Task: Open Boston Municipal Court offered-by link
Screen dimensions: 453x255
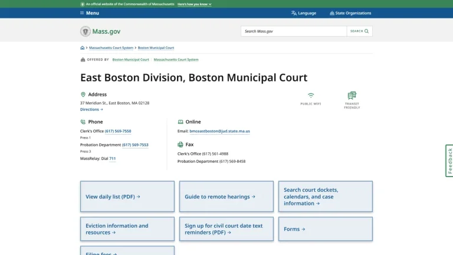Action: pos(130,60)
